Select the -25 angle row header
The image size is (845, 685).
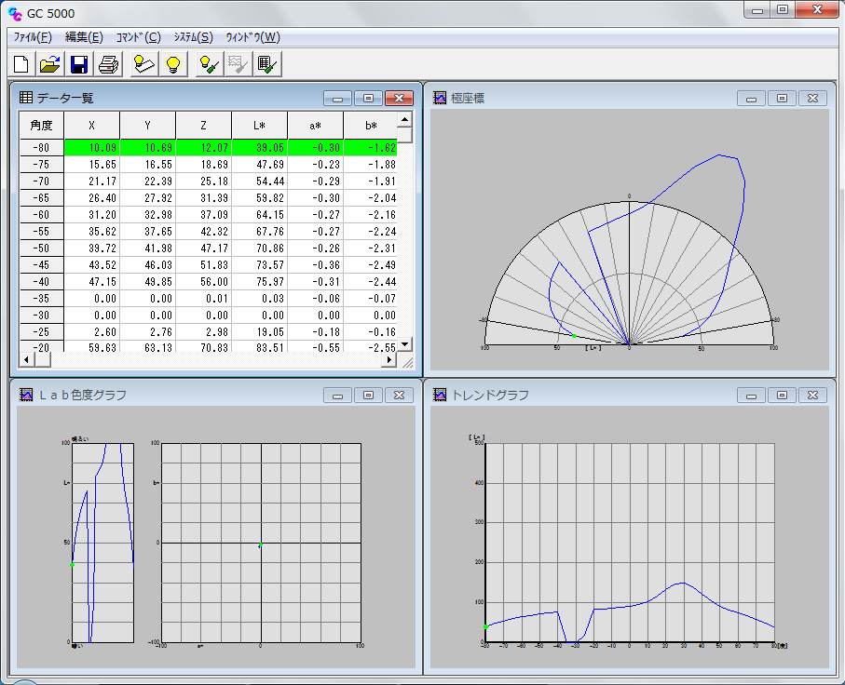coord(42,331)
